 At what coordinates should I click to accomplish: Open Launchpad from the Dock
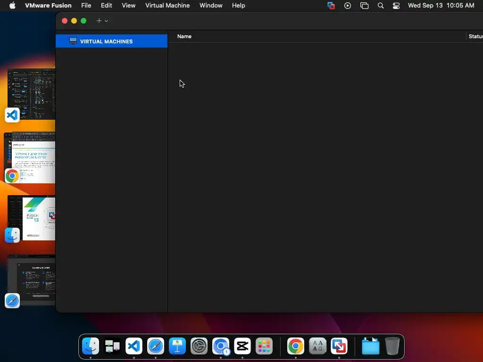tap(264, 346)
